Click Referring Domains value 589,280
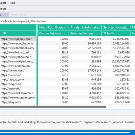The width and height of the screenshot is (135, 135). pos(96,84)
